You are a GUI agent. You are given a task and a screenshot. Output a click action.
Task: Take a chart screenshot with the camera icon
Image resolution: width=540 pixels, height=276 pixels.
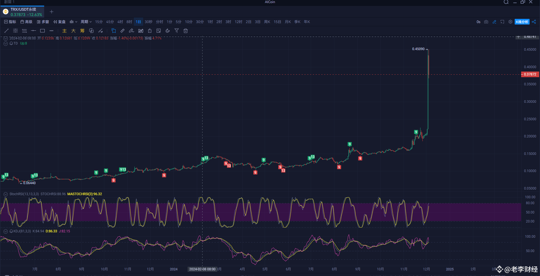[x=486, y=22]
